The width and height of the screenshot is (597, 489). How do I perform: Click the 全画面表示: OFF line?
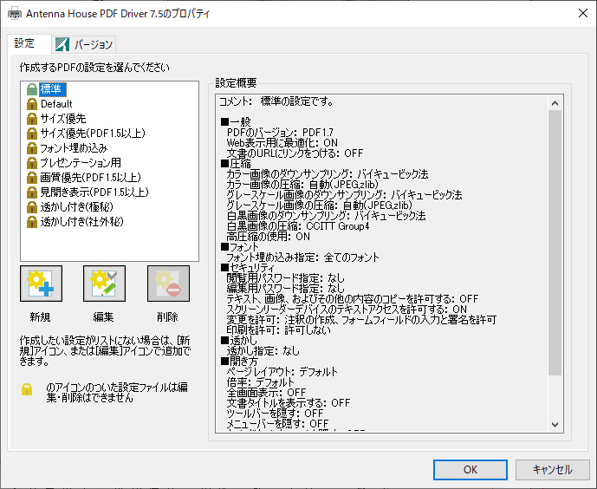click(266, 392)
